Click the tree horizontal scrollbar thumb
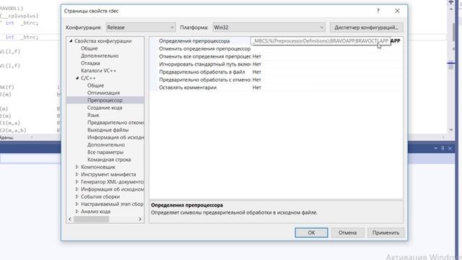Screen dimensions: 462x260 [92, 219]
